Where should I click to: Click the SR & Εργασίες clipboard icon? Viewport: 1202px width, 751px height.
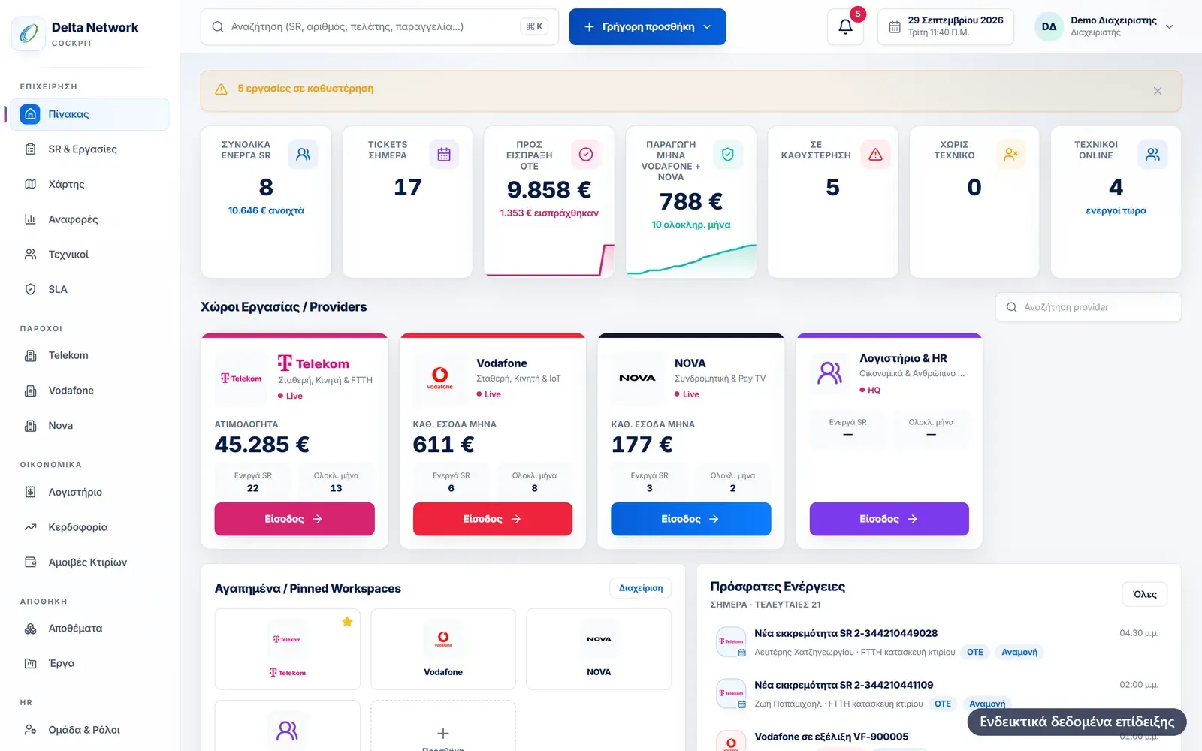click(x=31, y=149)
